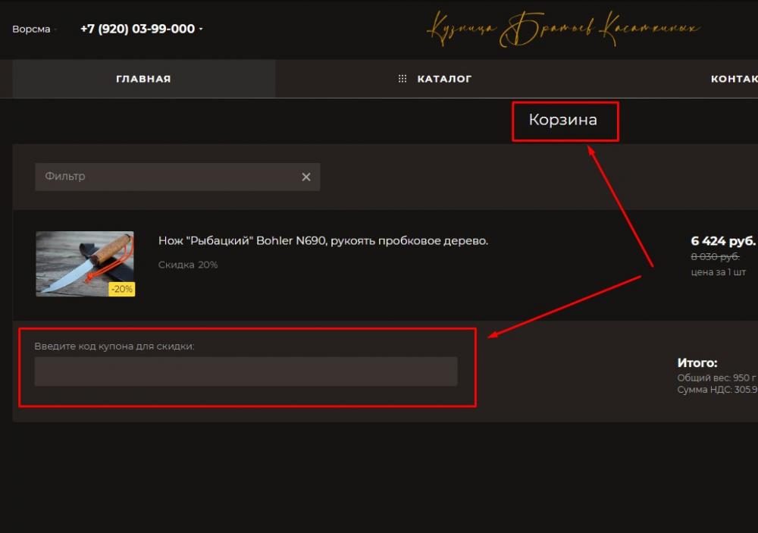This screenshot has width=758, height=533.
Task: Click the catalog grid icon
Action: (402, 79)
